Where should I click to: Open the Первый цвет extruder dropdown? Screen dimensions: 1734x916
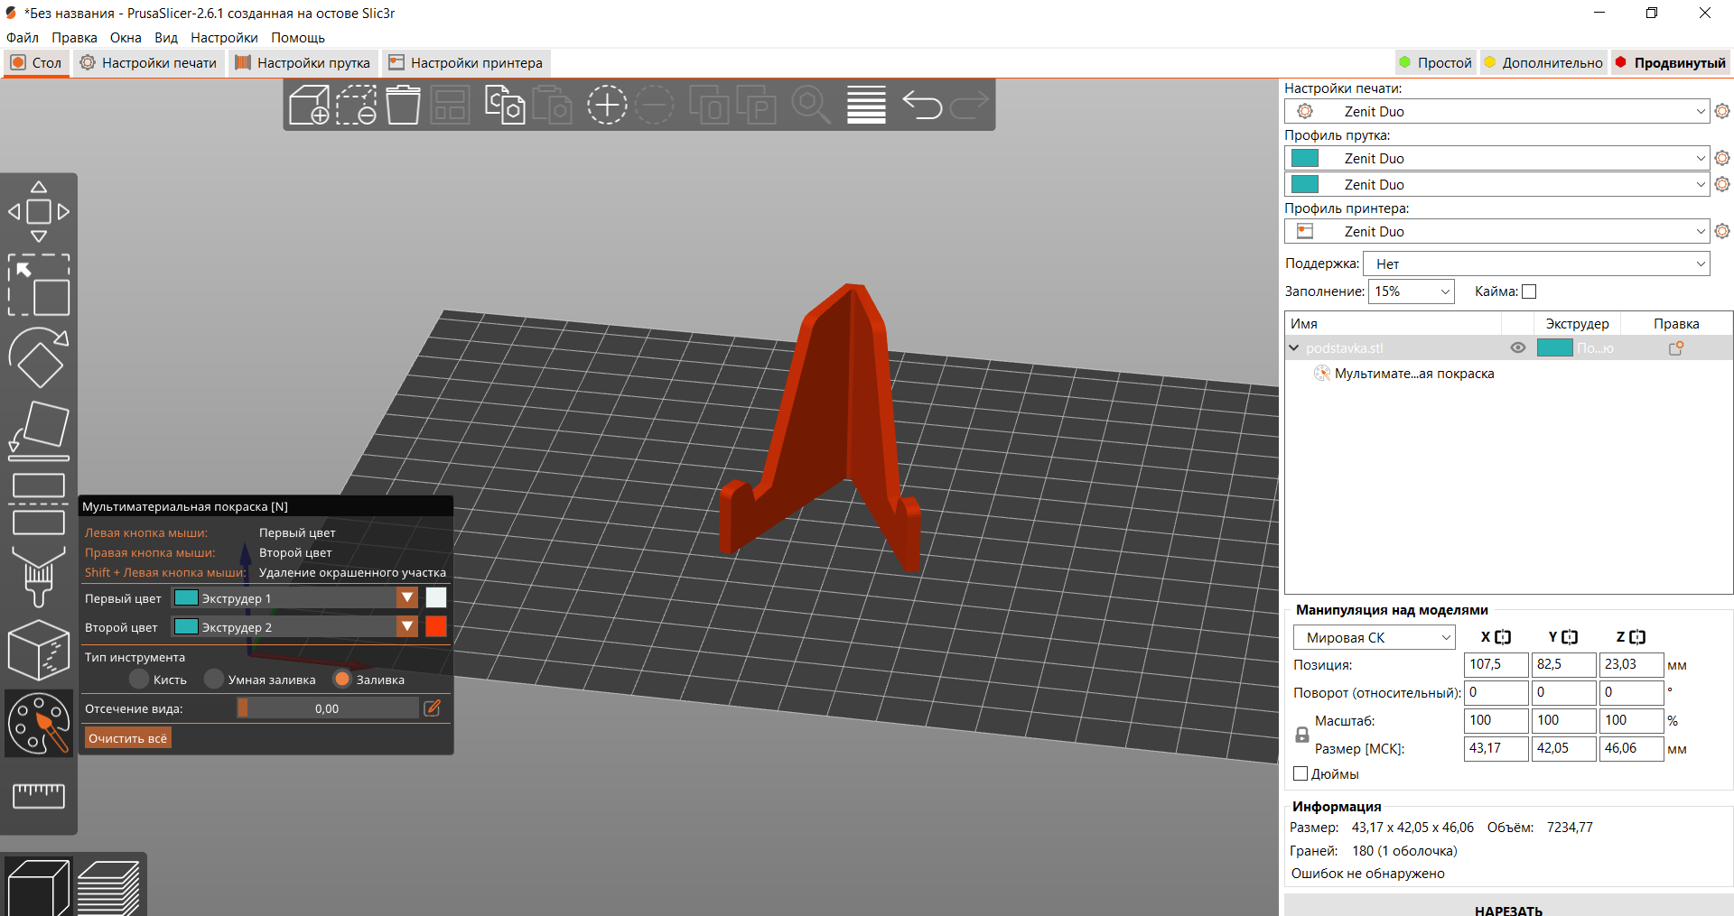[294, 598]
